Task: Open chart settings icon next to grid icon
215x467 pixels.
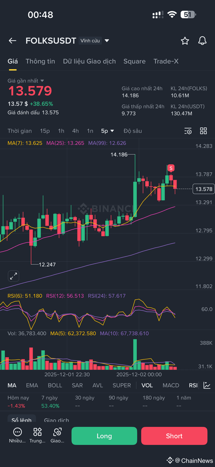Action: point(188,131)
